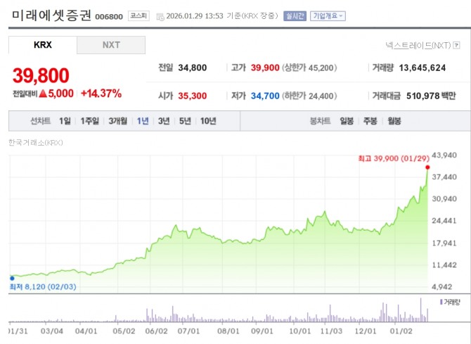The image size is (471, 344).
Task: Click the help icon beside 넥스트레이드(NXT)
Action: pos(457,46)
